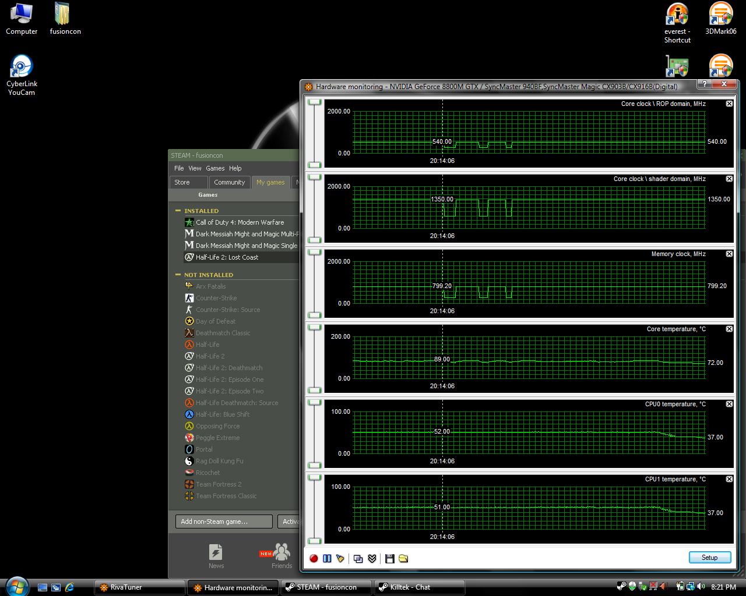The height and width of the screenshot is (596, 746).
Task: Switch to RivaTuner taskbar button
Action: [x=139, y=587]
